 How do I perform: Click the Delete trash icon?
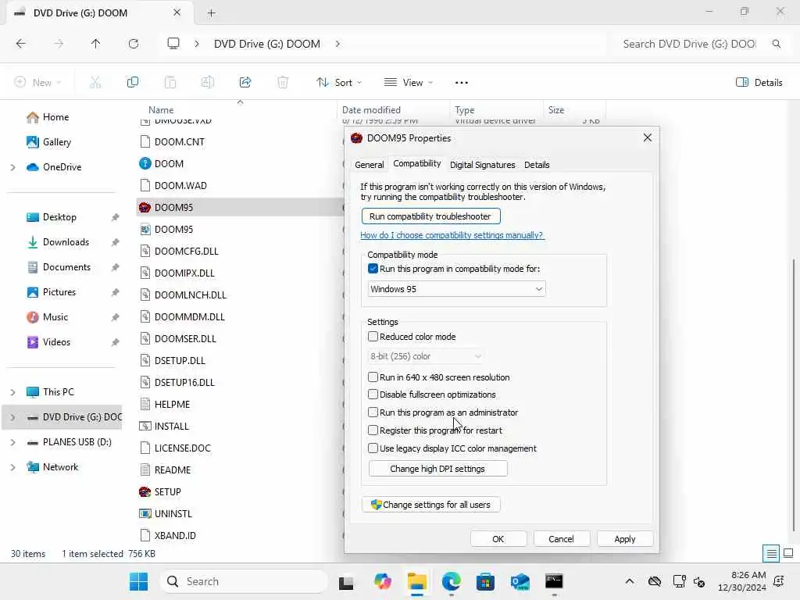tap(283, 82)
